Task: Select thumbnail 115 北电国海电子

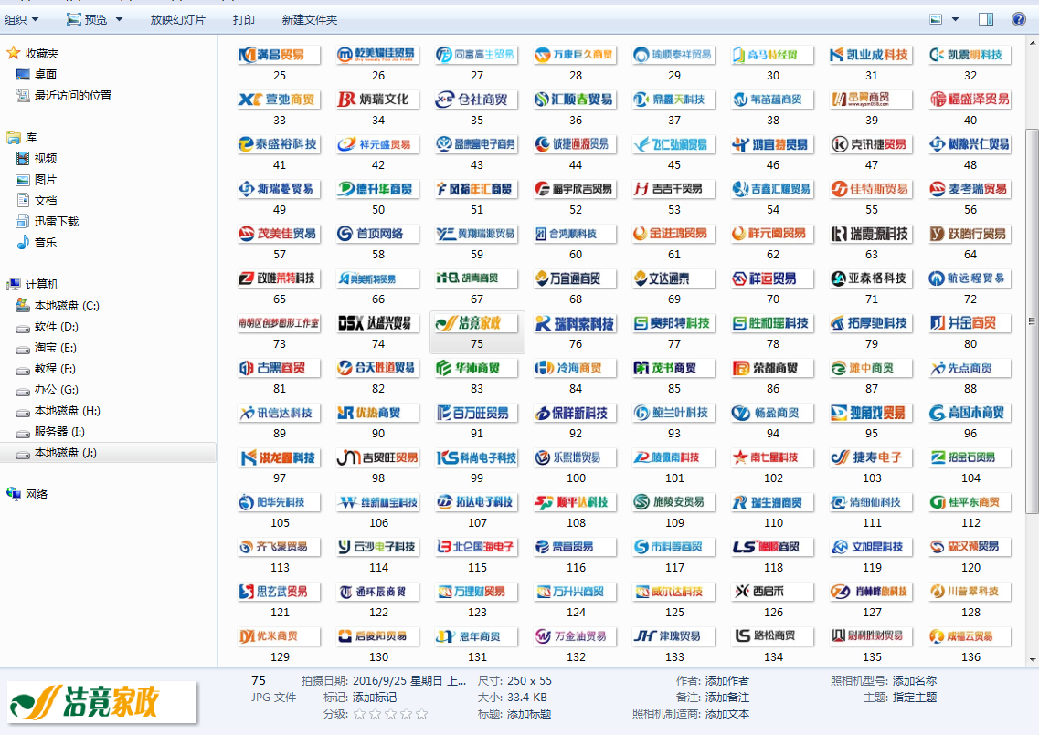Action: [476, 547]
